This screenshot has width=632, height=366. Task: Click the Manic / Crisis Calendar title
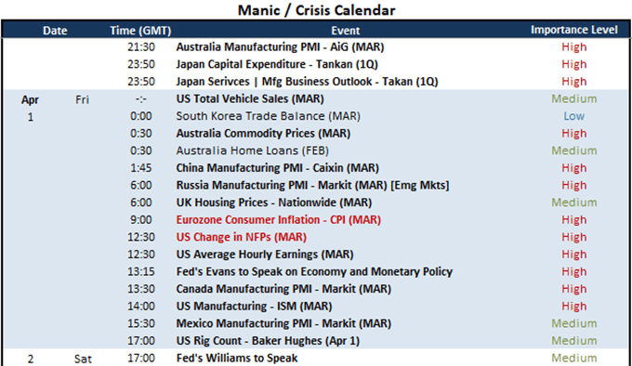(316, 10)
